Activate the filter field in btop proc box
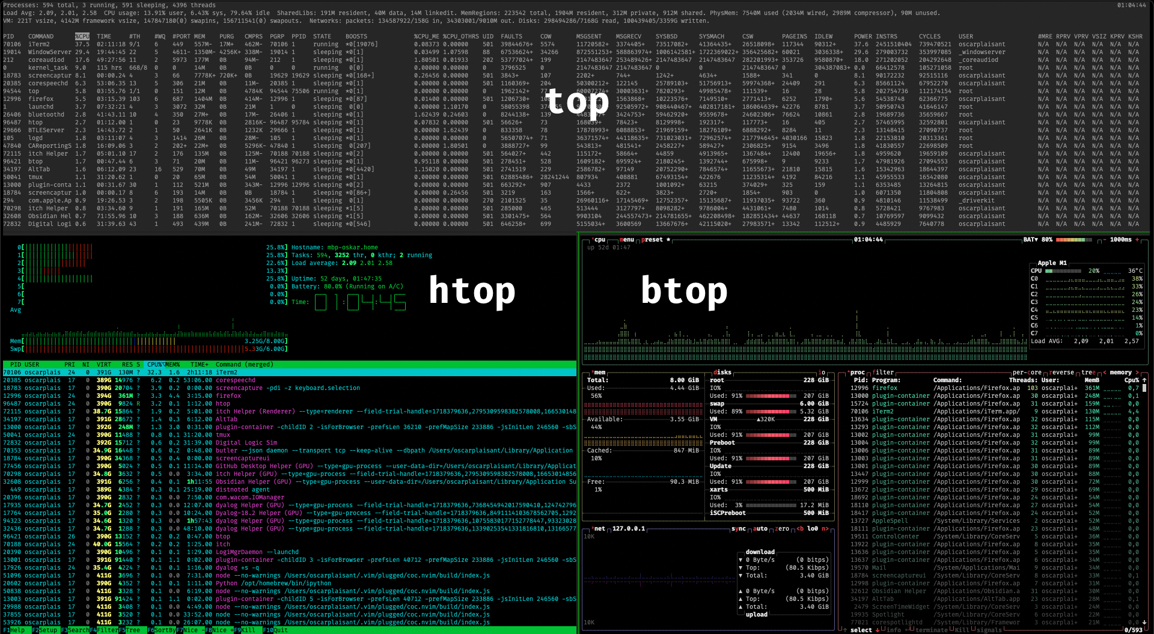The width and height of the screenshot is (1154, 634). pos(883,373)
